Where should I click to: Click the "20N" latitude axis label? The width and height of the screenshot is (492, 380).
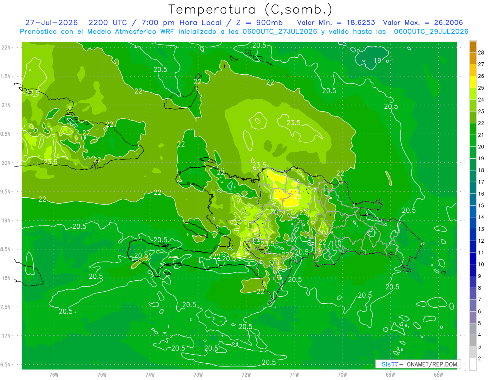click(x=7, y=163)
